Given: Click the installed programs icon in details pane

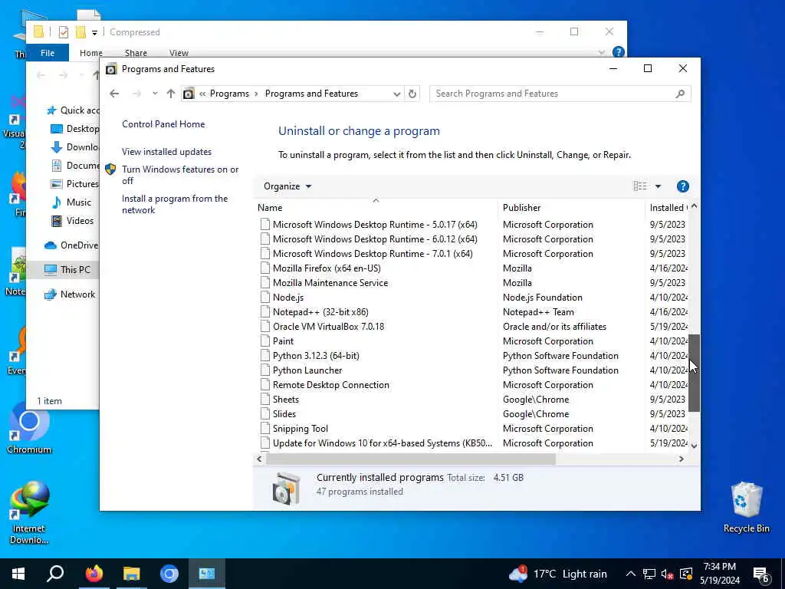Looking at the screenshot, I should (x=287, y=487).
